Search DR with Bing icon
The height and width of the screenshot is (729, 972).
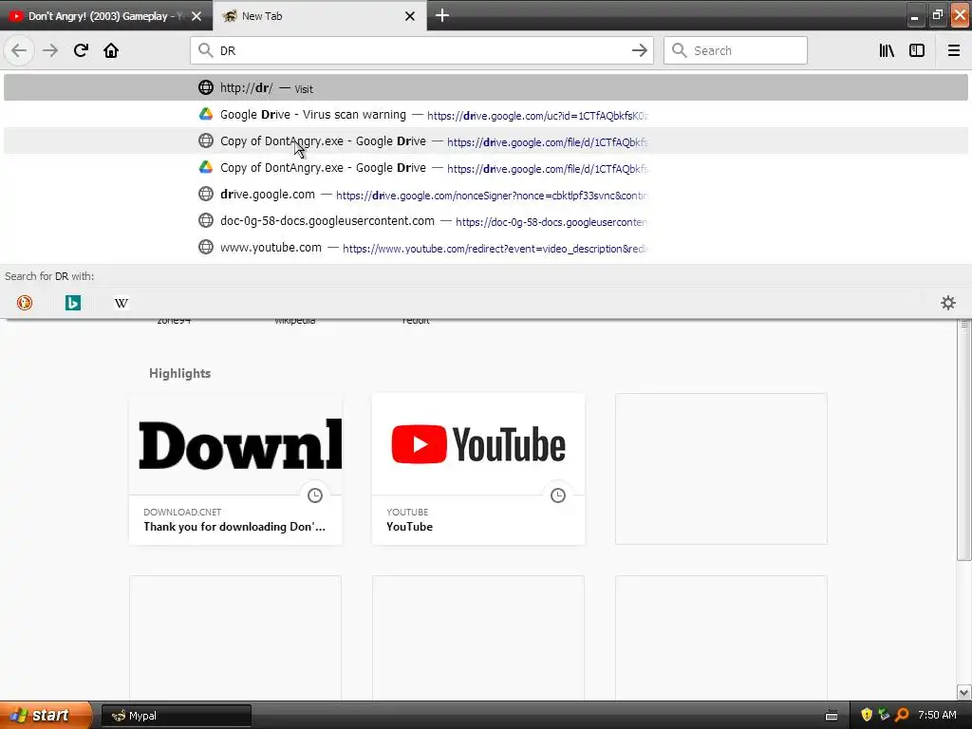tap(73, 303)
